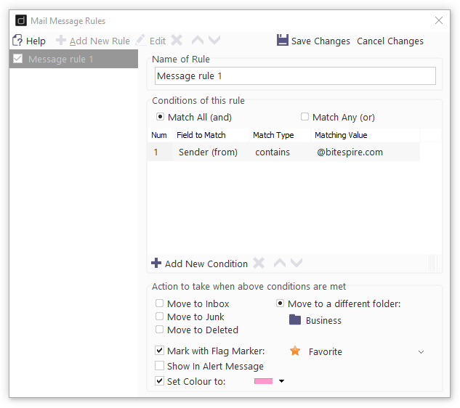Expand the Favorite flag marker dropdown

[x=421, y=351]
